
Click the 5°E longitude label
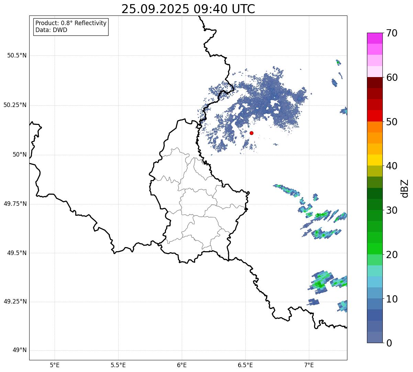pyautogui.click(x=55, y=365)
